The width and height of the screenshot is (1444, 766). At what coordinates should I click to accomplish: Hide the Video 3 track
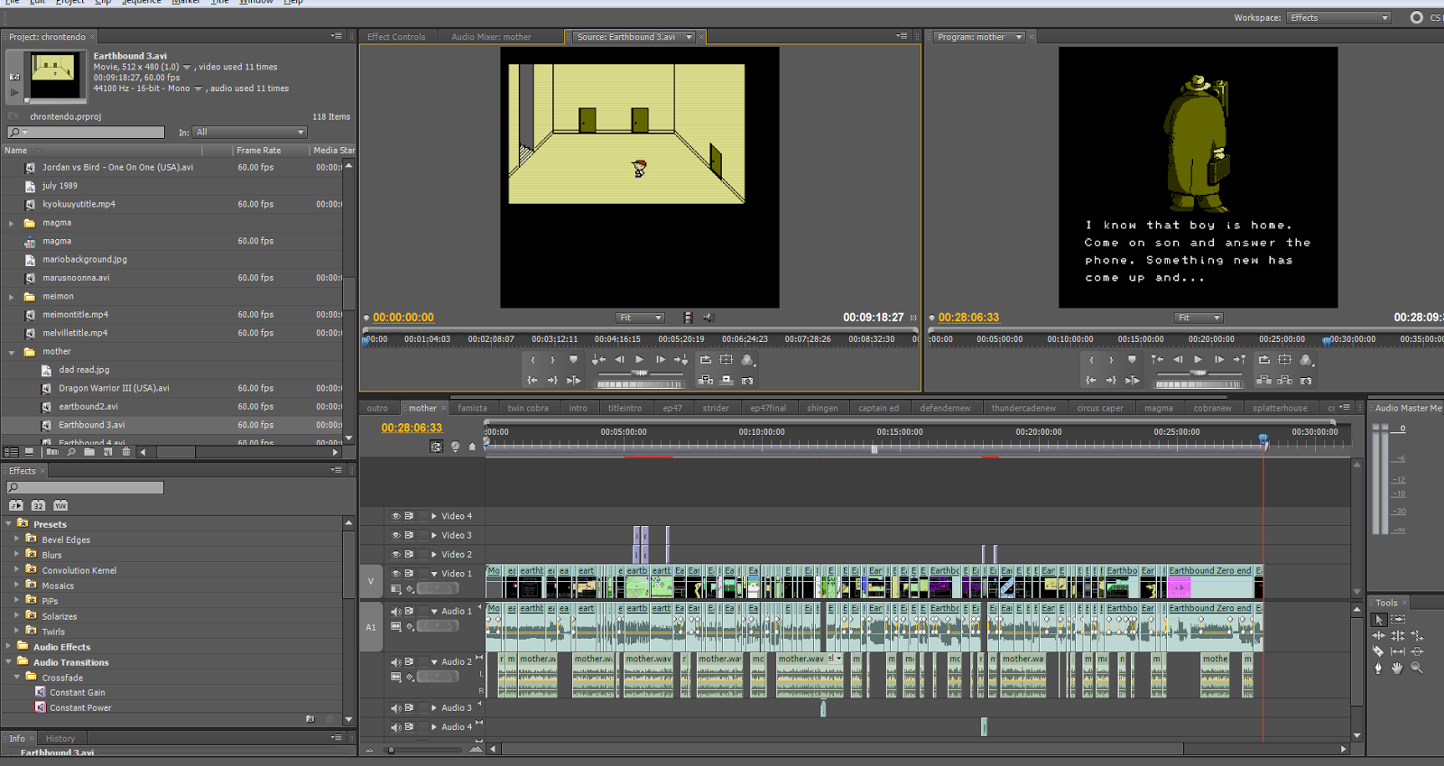pyautogui.click(x=395, y=535)
